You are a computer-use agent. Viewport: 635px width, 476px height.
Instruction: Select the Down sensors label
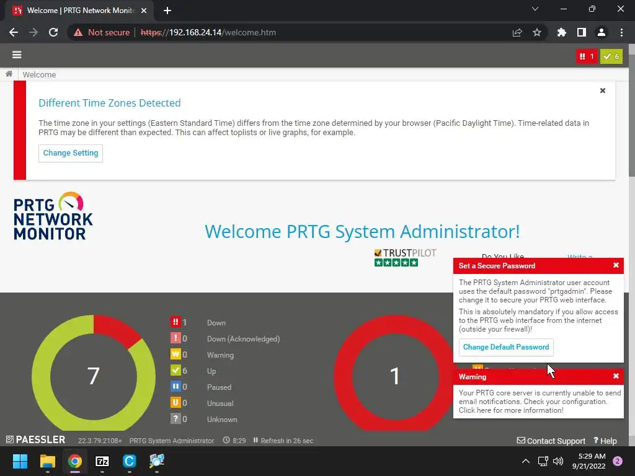tap(216, 323)
